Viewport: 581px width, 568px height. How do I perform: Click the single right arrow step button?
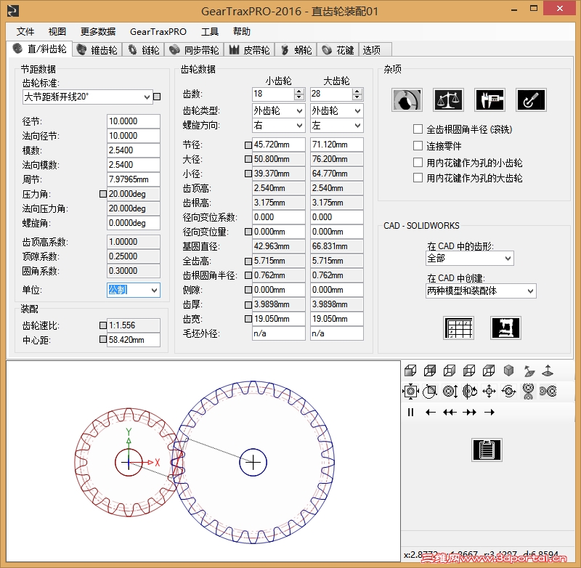[489, 412]
